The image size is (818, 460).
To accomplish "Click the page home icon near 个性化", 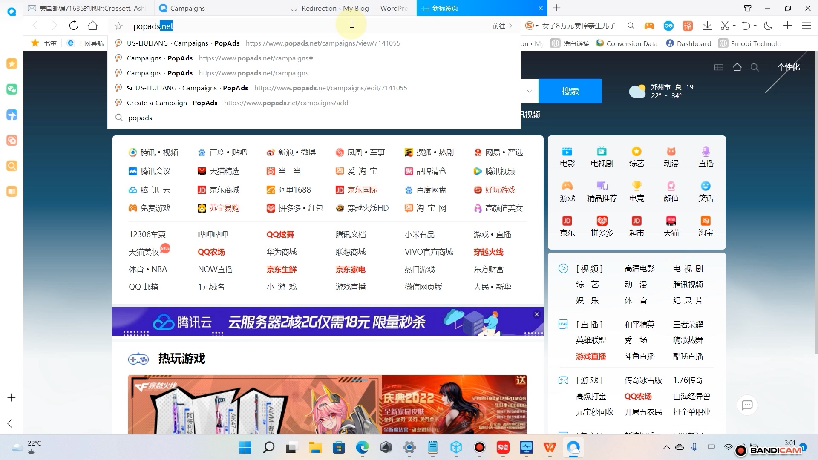I will click(x=737, y=67).
